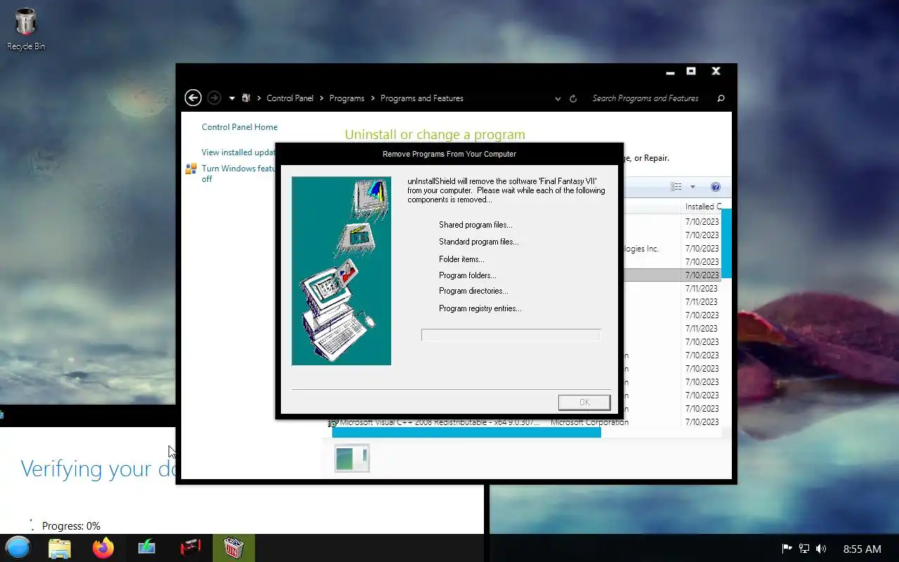Select the unInstallShield taskbar button

point(234,548)
